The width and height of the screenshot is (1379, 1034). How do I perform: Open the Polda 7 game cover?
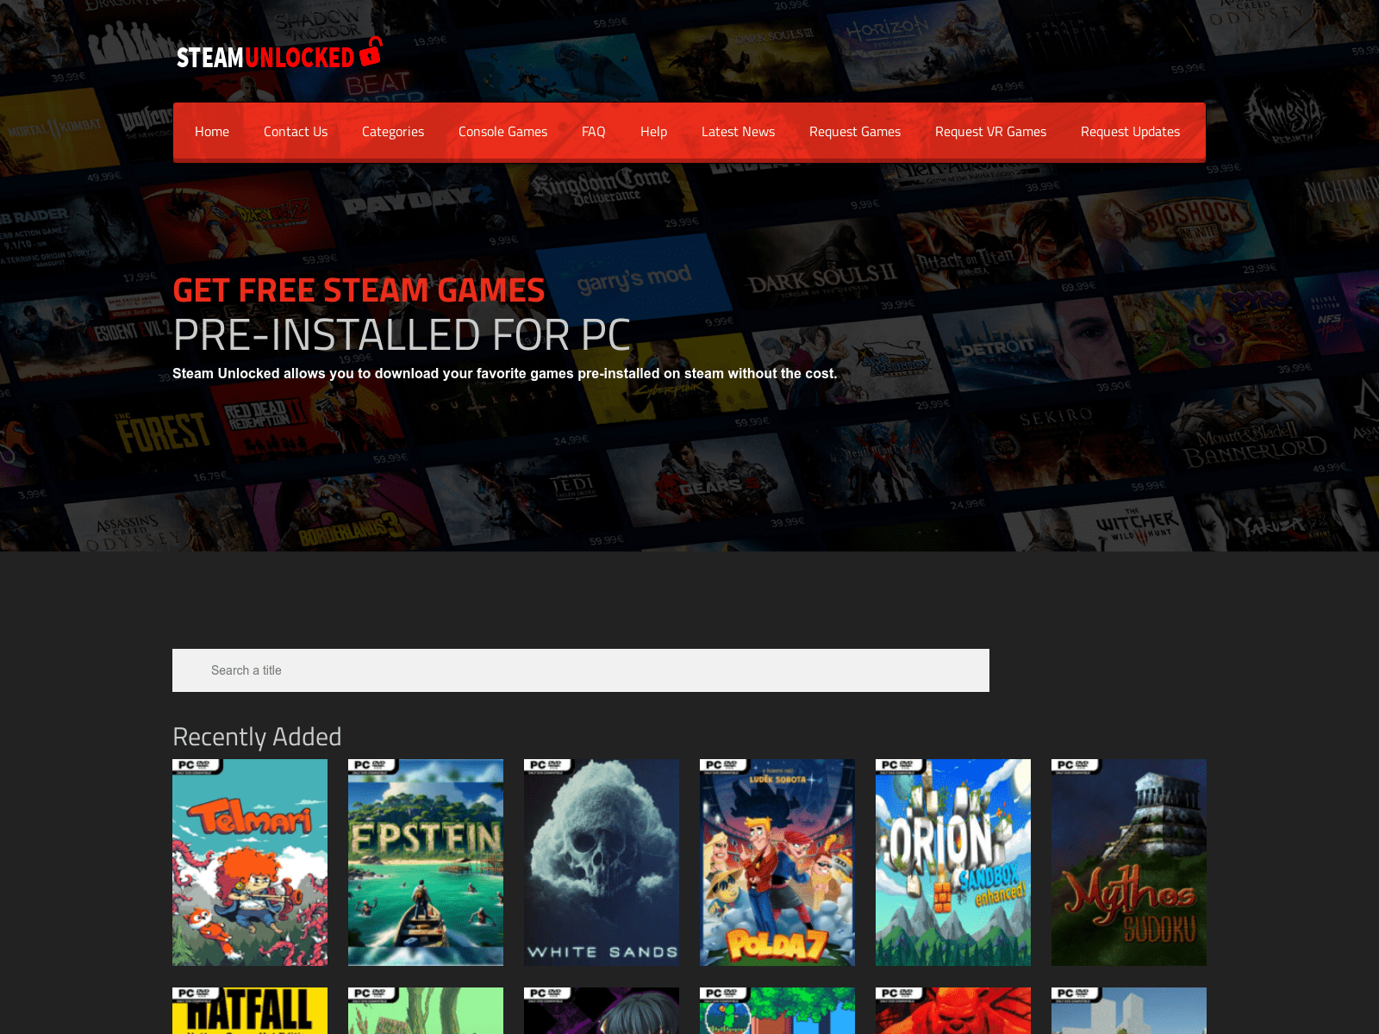777,863
